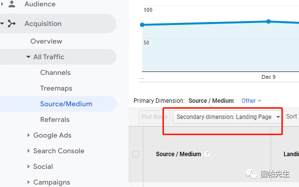The width and height of the screenshot is (299, 187).
Task: Expand the Search Console submenu arrow
Action: [28, 151]
